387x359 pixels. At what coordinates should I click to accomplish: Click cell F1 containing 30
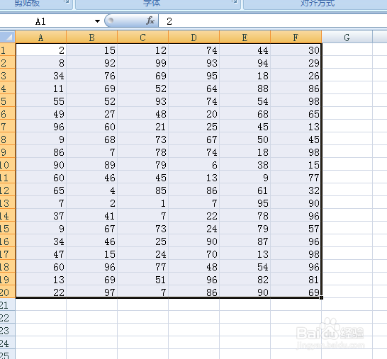click(x=296, y=50)
